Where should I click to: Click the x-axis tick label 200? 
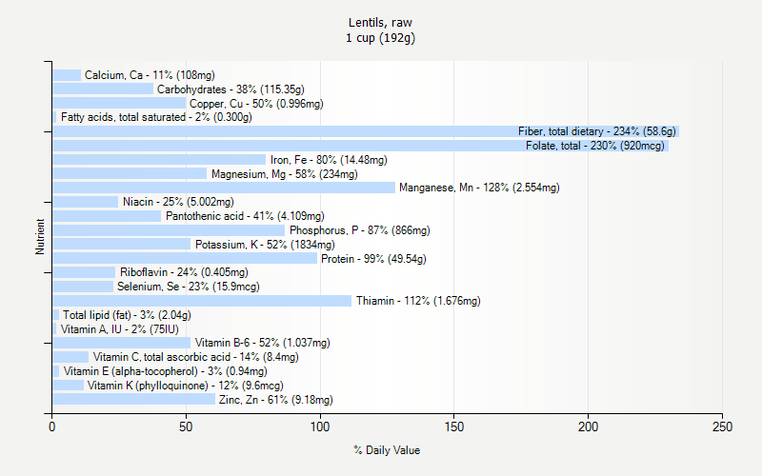click(588, 426)
